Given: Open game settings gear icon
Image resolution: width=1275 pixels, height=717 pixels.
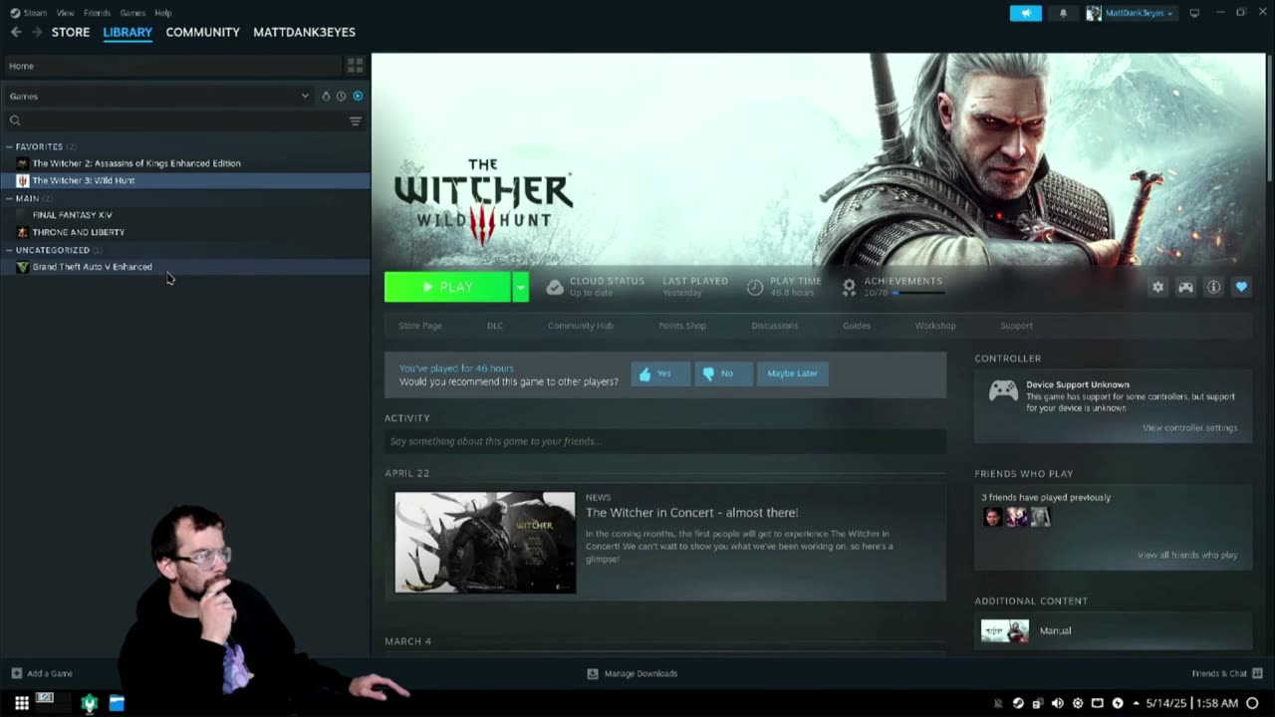Looking at the screenshot, I should point(1157,287).
